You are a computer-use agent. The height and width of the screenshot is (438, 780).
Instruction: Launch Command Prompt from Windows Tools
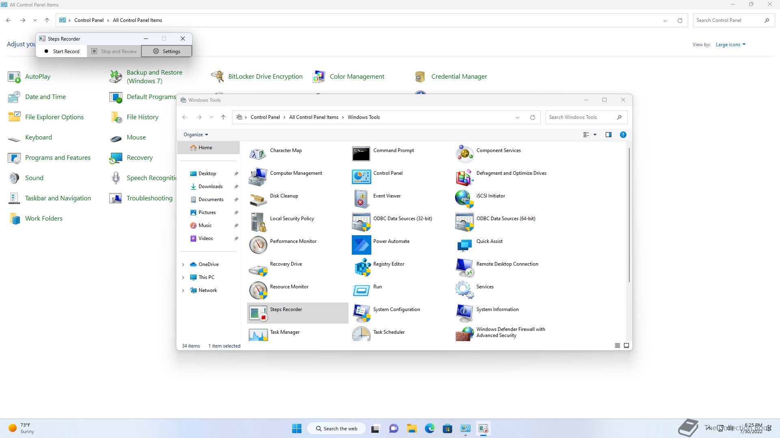pos(361,154)
